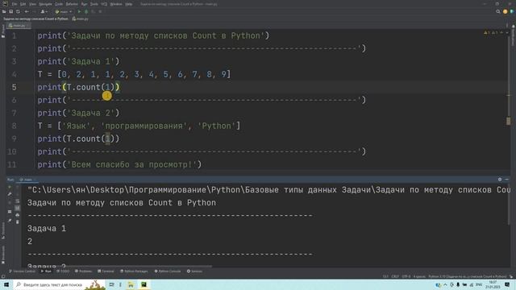
Task: Open the Run tool window button
Action: click(46, 271)
